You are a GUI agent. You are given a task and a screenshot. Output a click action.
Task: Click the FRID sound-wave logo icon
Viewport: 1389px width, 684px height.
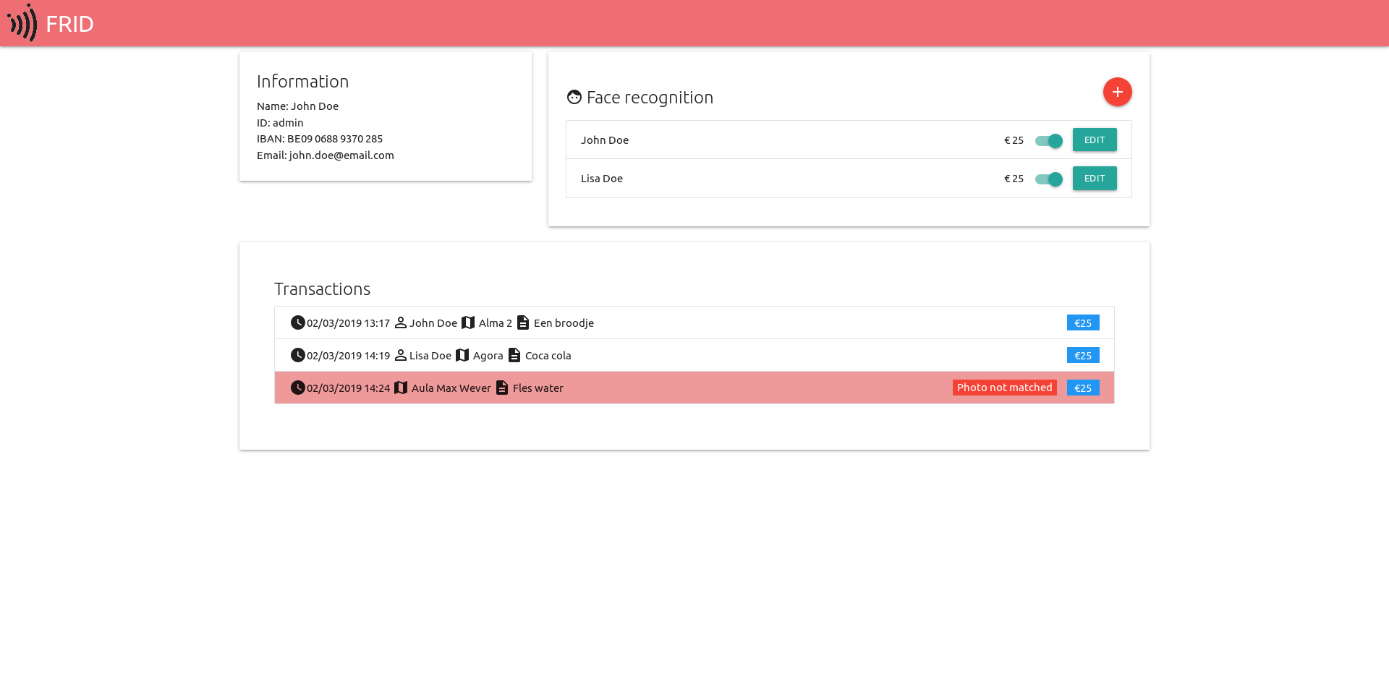[22, 23]
